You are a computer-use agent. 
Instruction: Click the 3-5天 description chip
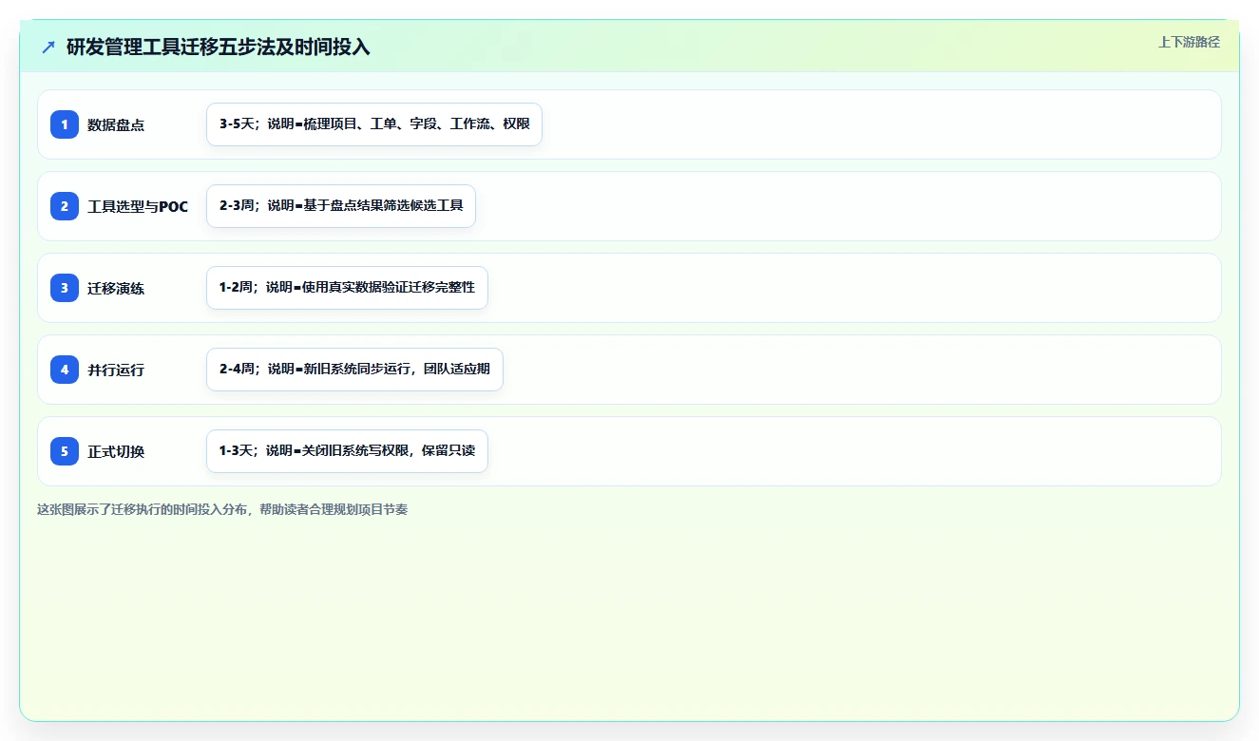(x=374, y=124)
